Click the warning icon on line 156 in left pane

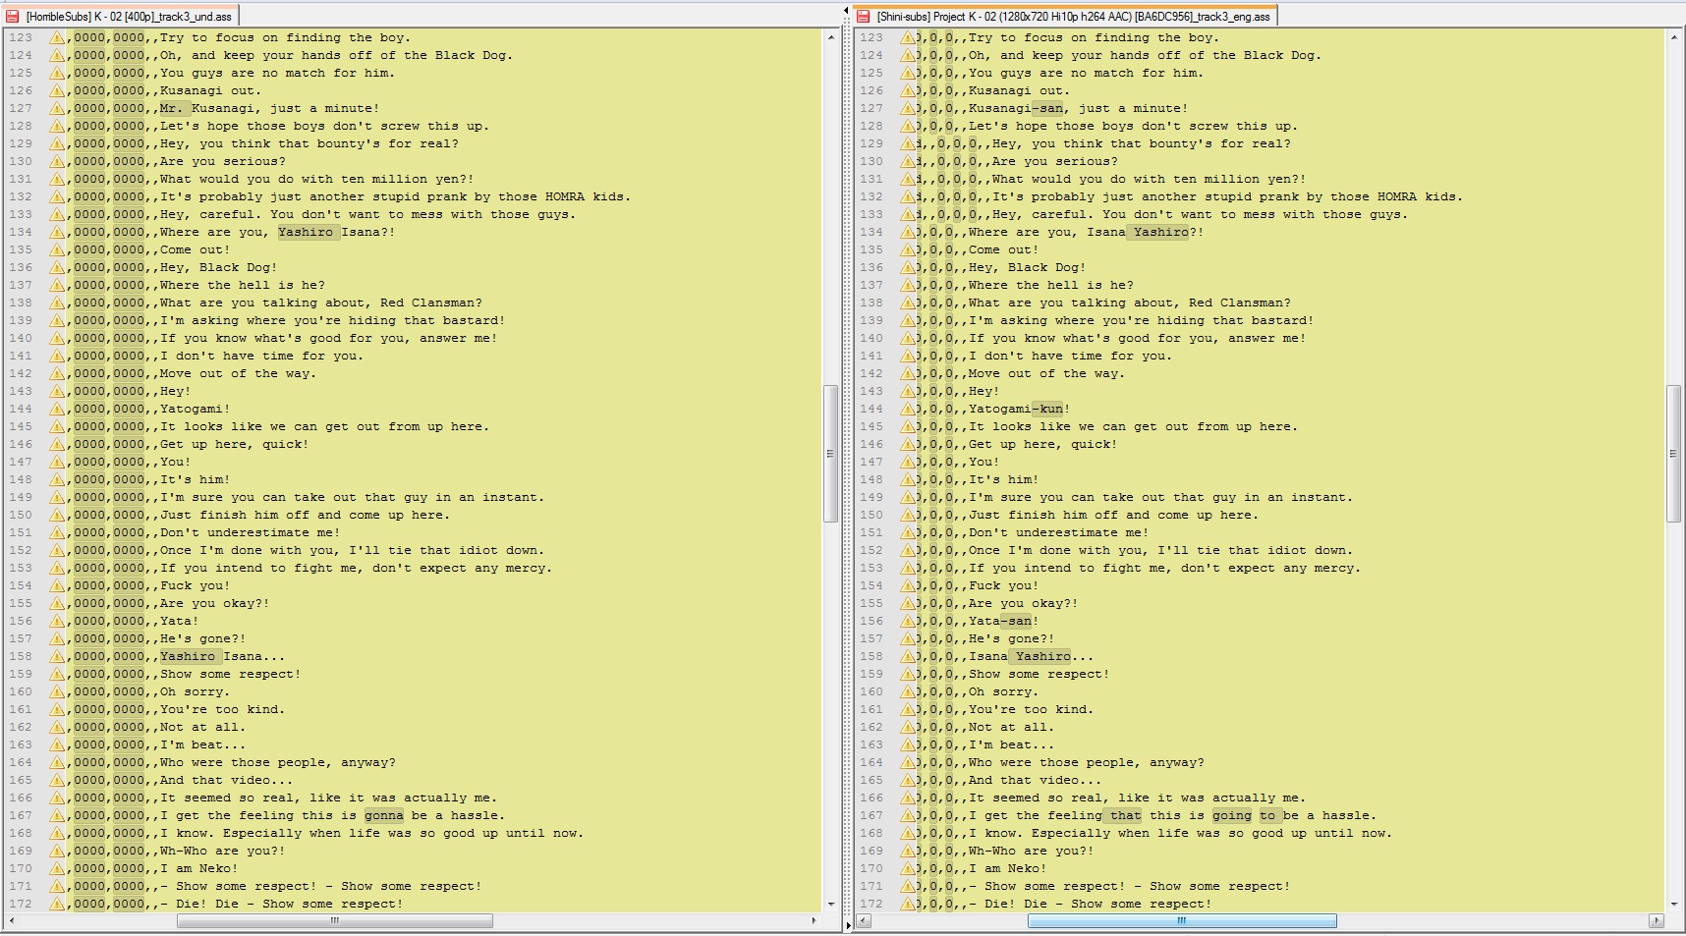pos(58,622)
